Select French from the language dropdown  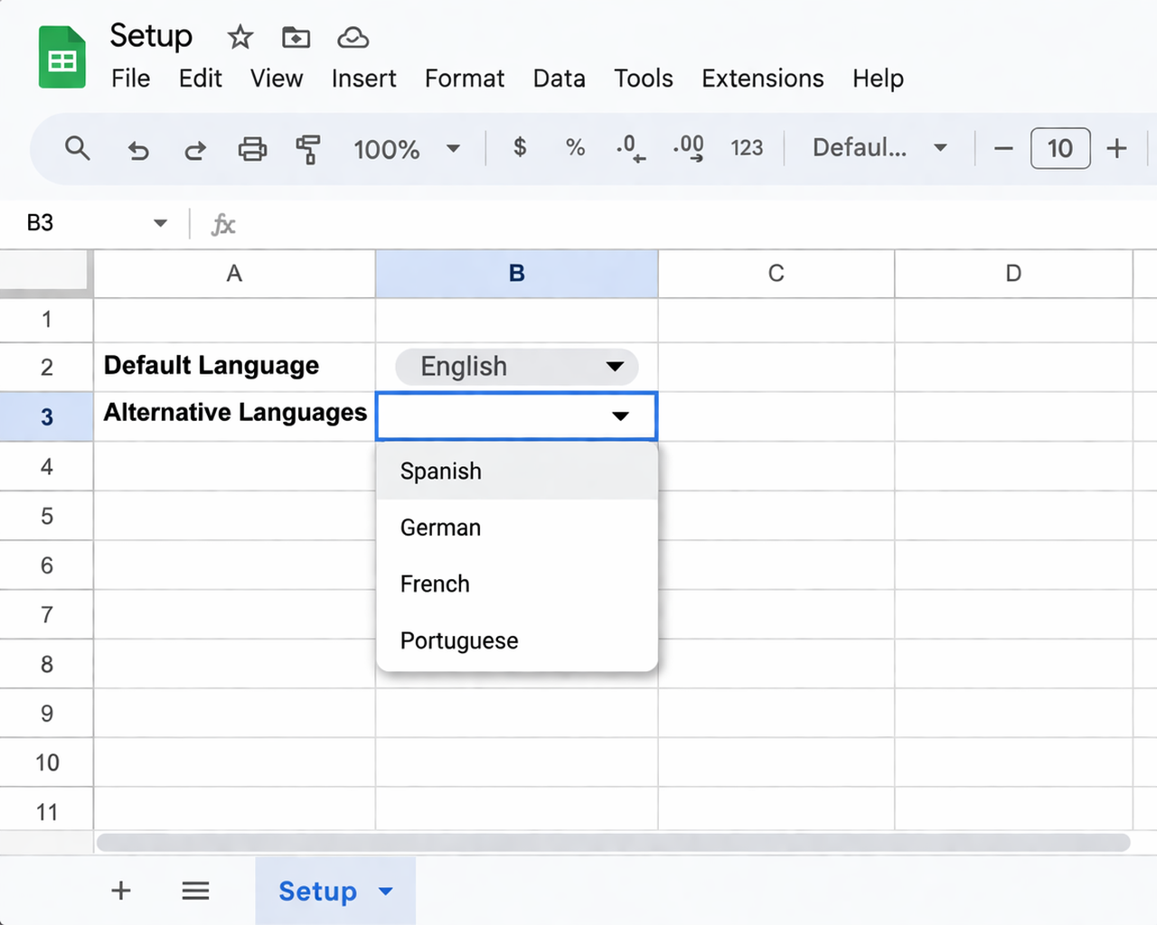click(435, 584)
